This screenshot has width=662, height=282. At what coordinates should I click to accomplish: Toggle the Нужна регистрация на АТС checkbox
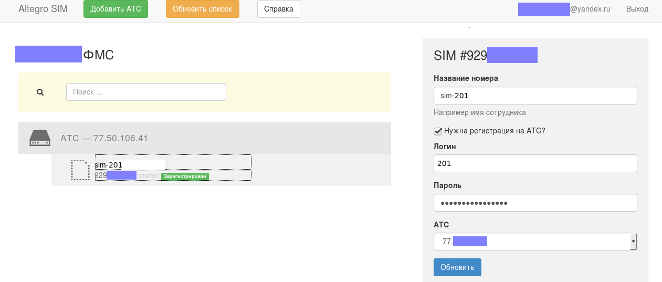[x=438, y=131]
